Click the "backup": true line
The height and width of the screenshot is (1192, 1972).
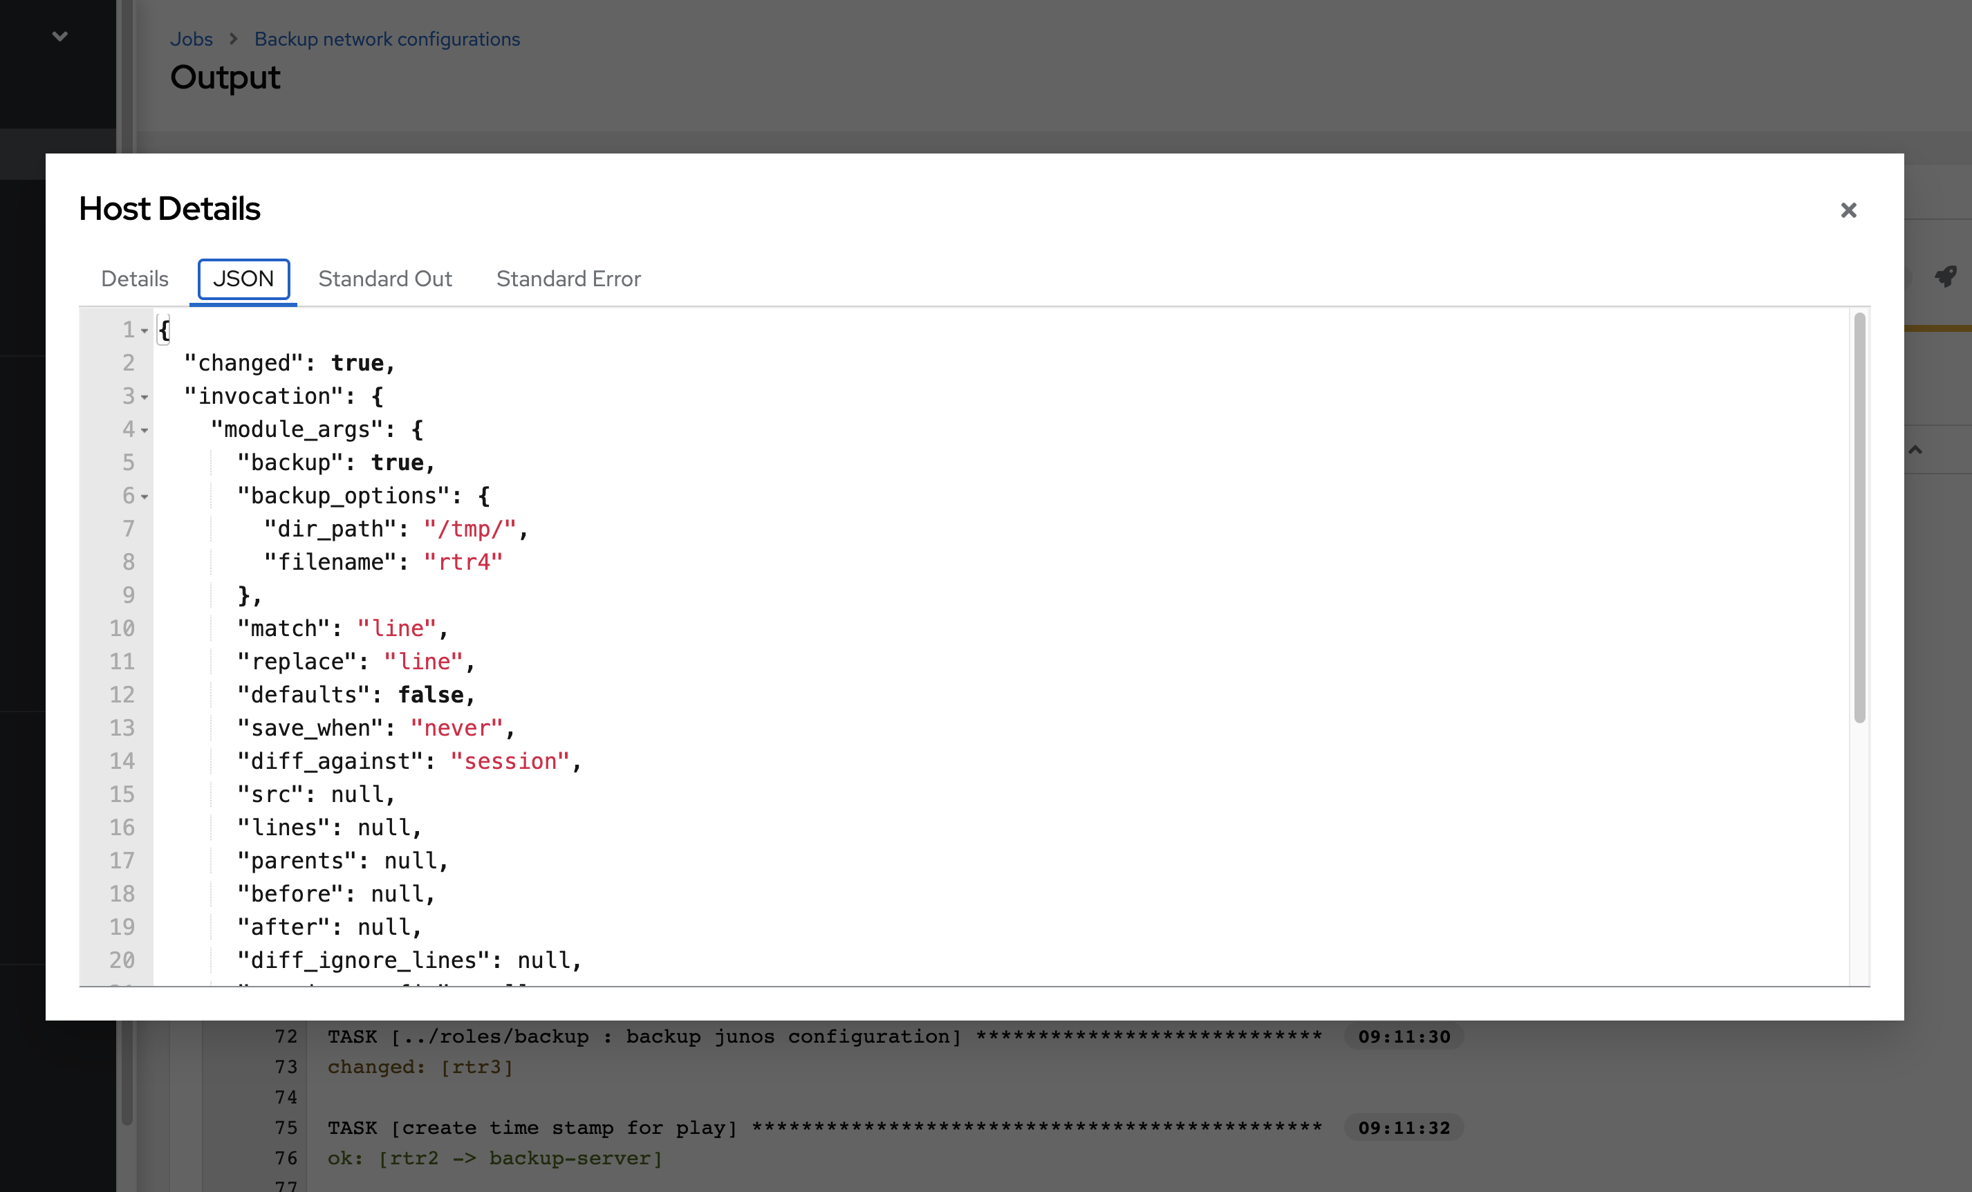336,462
